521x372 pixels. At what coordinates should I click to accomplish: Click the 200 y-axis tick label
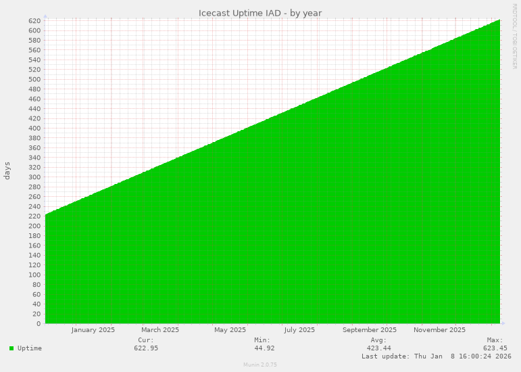pos(35,226)
